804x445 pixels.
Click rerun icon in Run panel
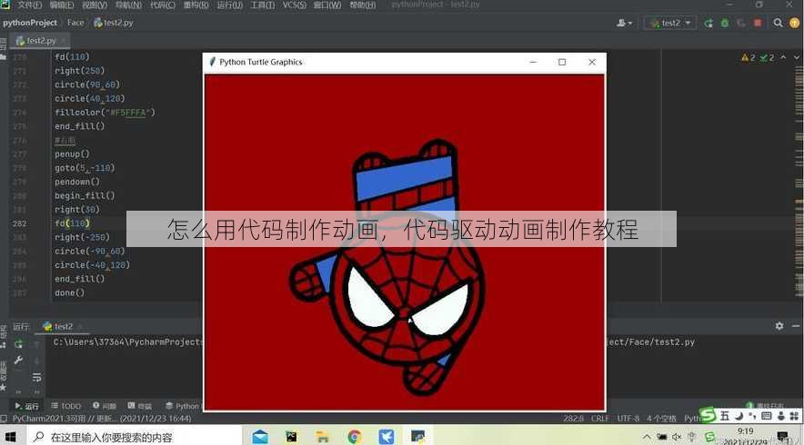coord(18,344)
